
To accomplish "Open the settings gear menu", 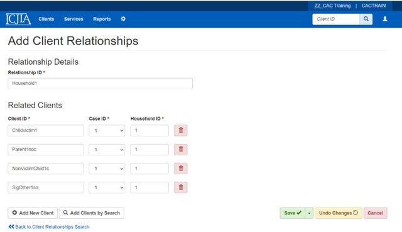I will (123, 19).
